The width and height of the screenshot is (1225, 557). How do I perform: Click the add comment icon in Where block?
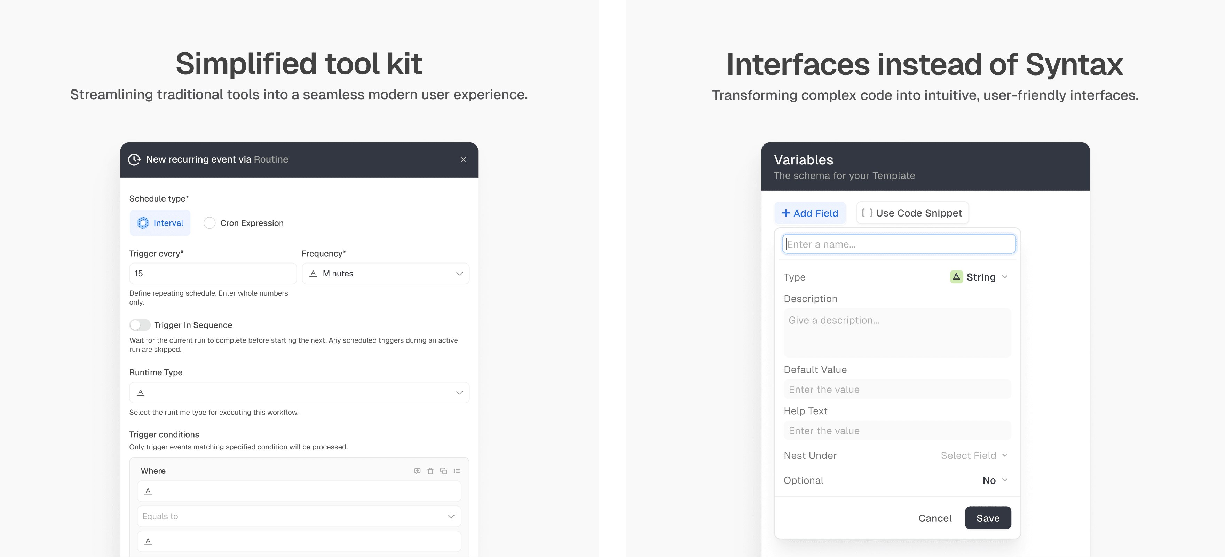[417, 471]
